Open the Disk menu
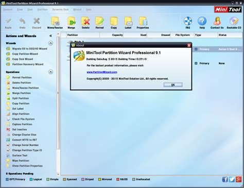 (x=30, y=10)
